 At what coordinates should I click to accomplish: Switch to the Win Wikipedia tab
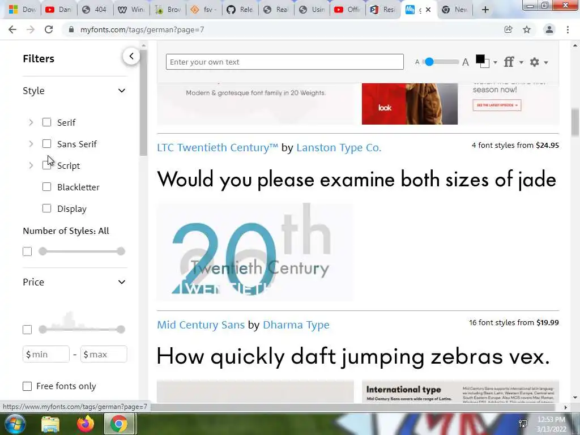pyautogui.click(x=131, y=10)
